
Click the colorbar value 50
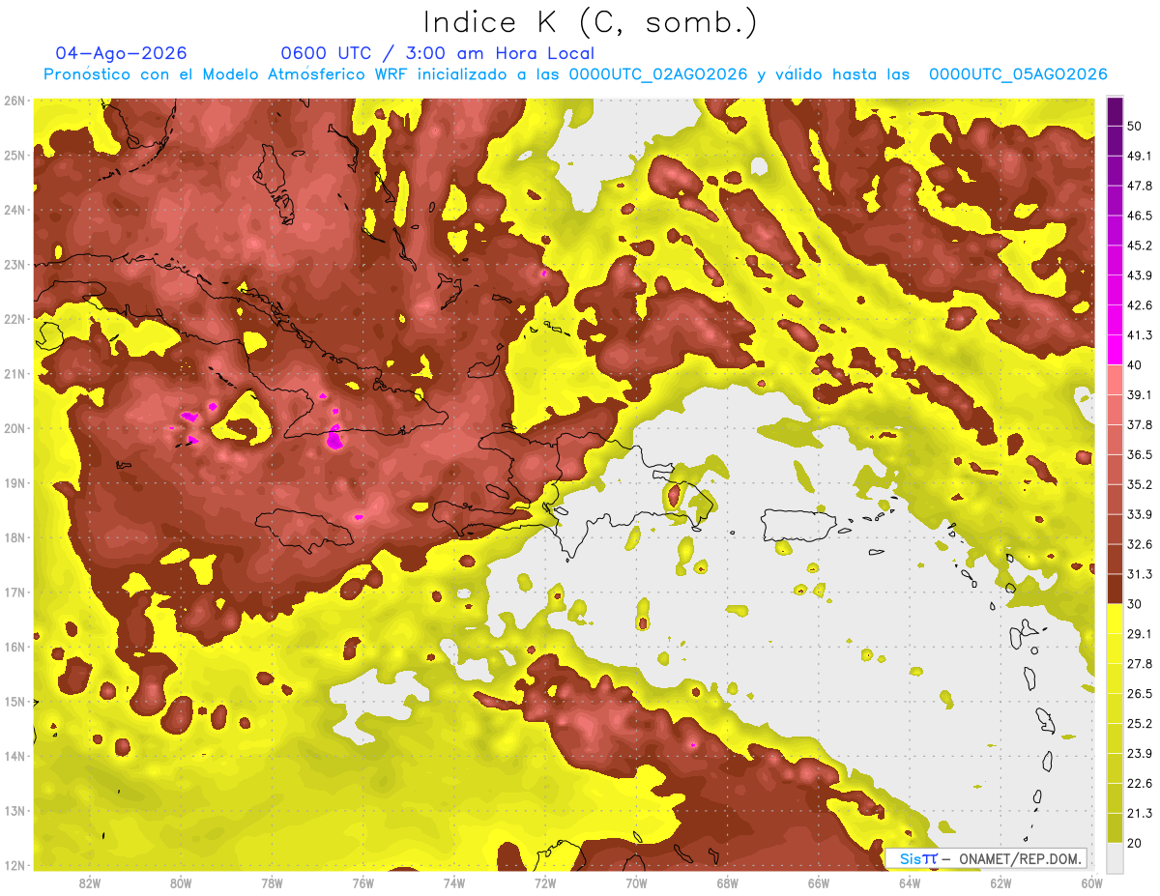click(x=1135, y=126)
